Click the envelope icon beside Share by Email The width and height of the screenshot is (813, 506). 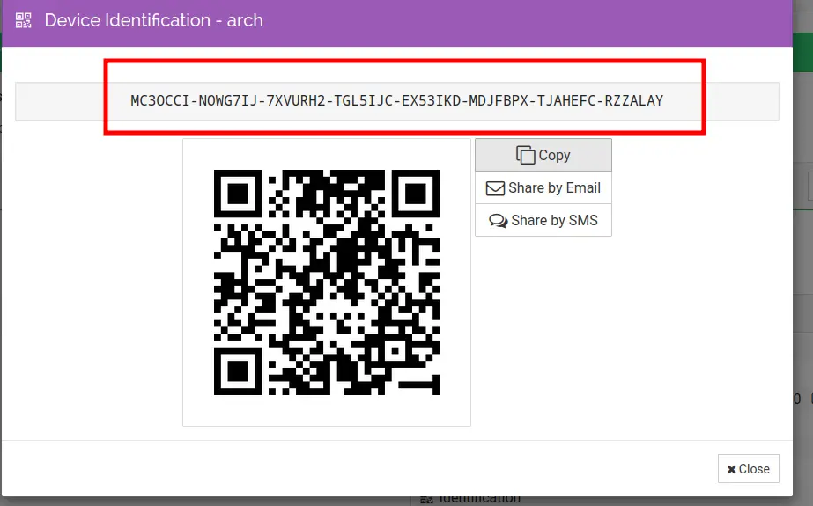coord(495,188)
